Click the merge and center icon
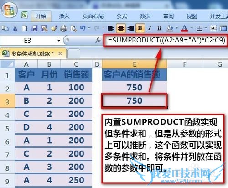Viewport: 228px width, 188px height. click(213, 28)
